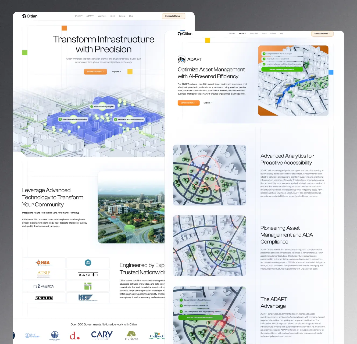The width and height of the screenshot is (357, 344).
Task: Open the ite partner logo
Action: [x=88, y=298]
